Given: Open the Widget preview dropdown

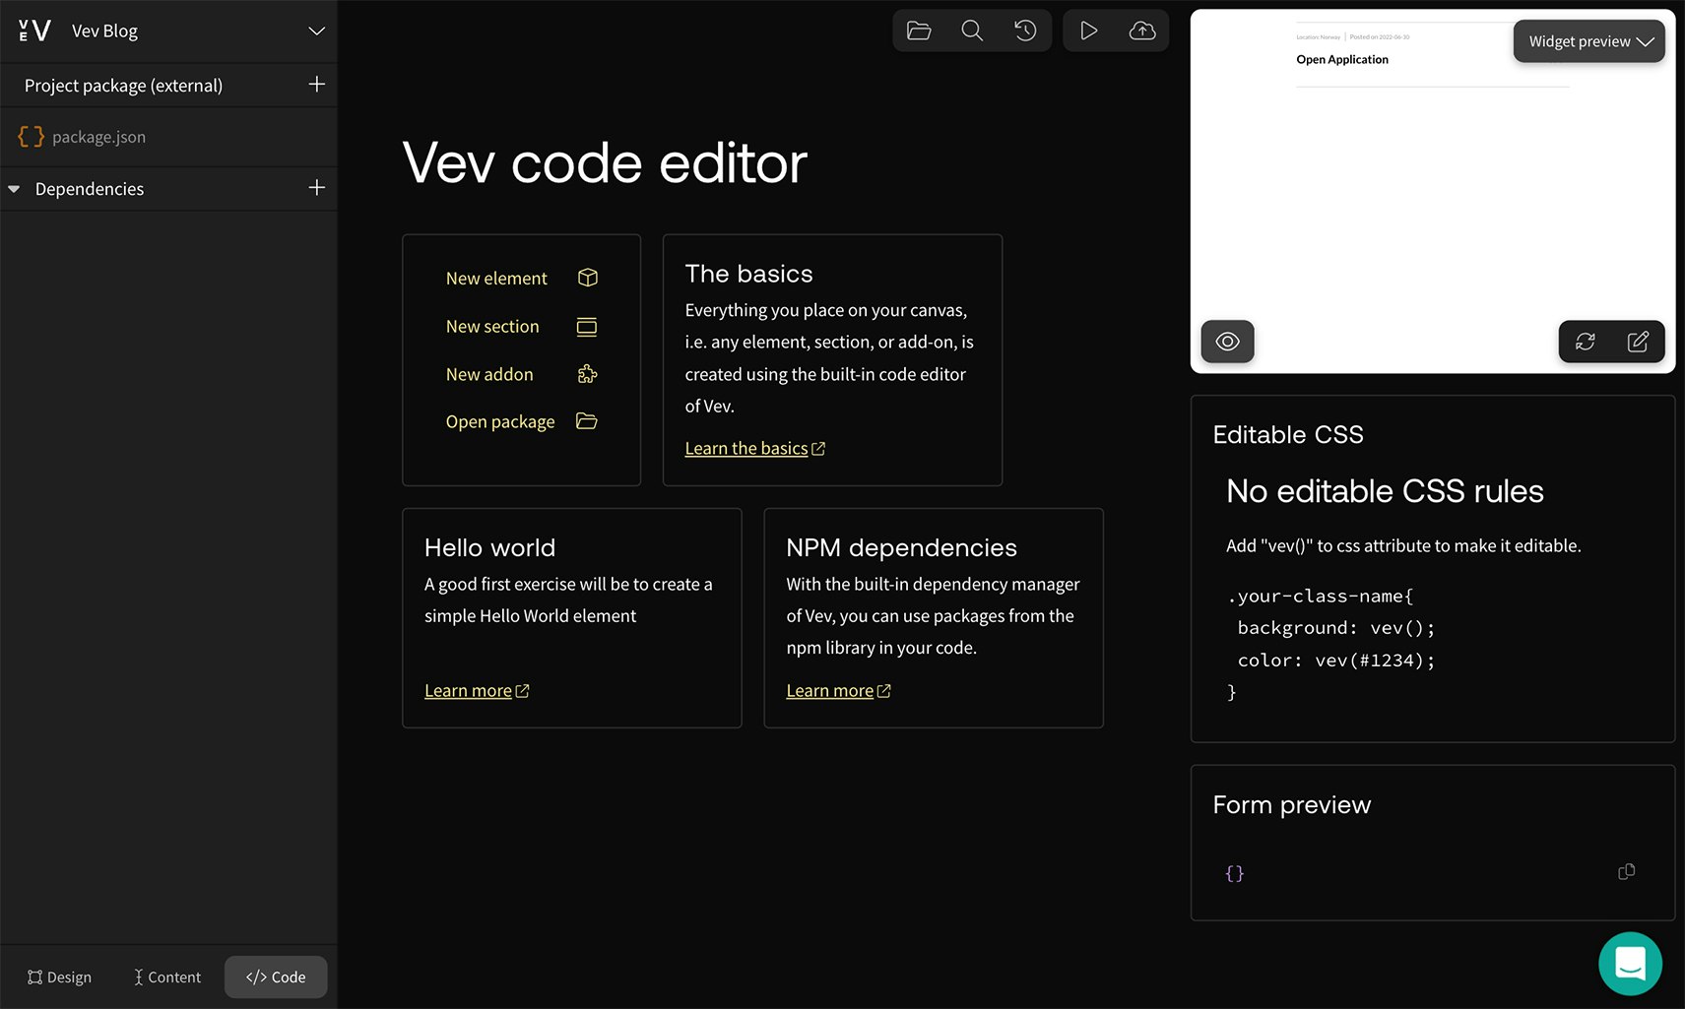Looking at the screenshot, I should (x=1588, y=41).
